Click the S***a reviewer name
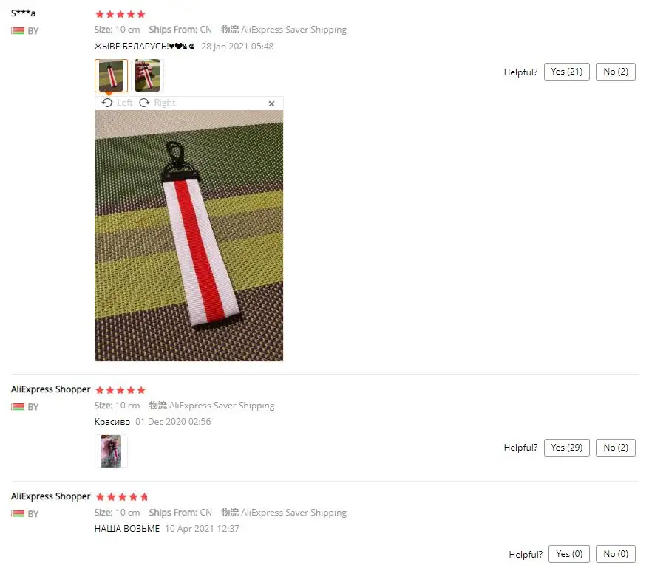Viewport: 649px width, 571px height. (x=23, y=13)
